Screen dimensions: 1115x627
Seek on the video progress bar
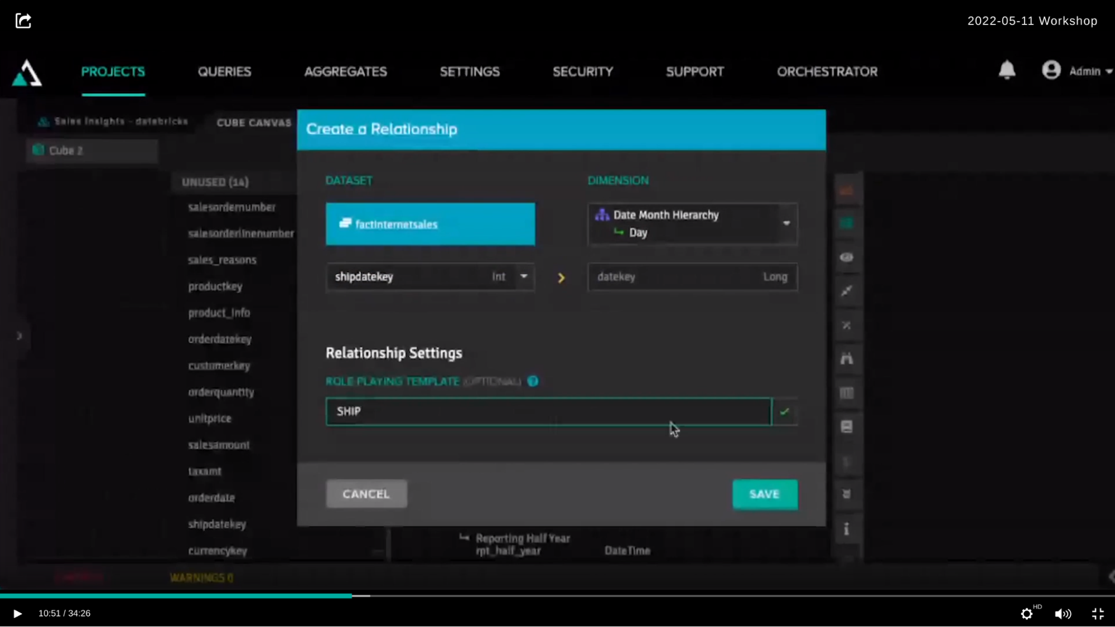click(x=558, y=596)
